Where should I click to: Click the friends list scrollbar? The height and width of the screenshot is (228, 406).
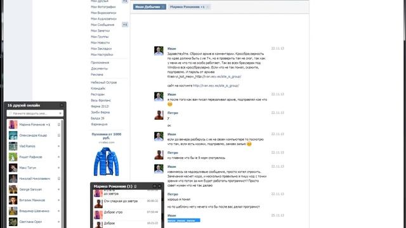point(62,174)
